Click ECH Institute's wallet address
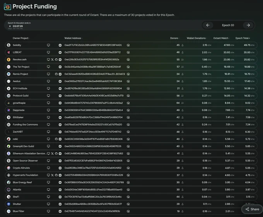The width and height of the screenshot is (263, 217). (93, 88)
